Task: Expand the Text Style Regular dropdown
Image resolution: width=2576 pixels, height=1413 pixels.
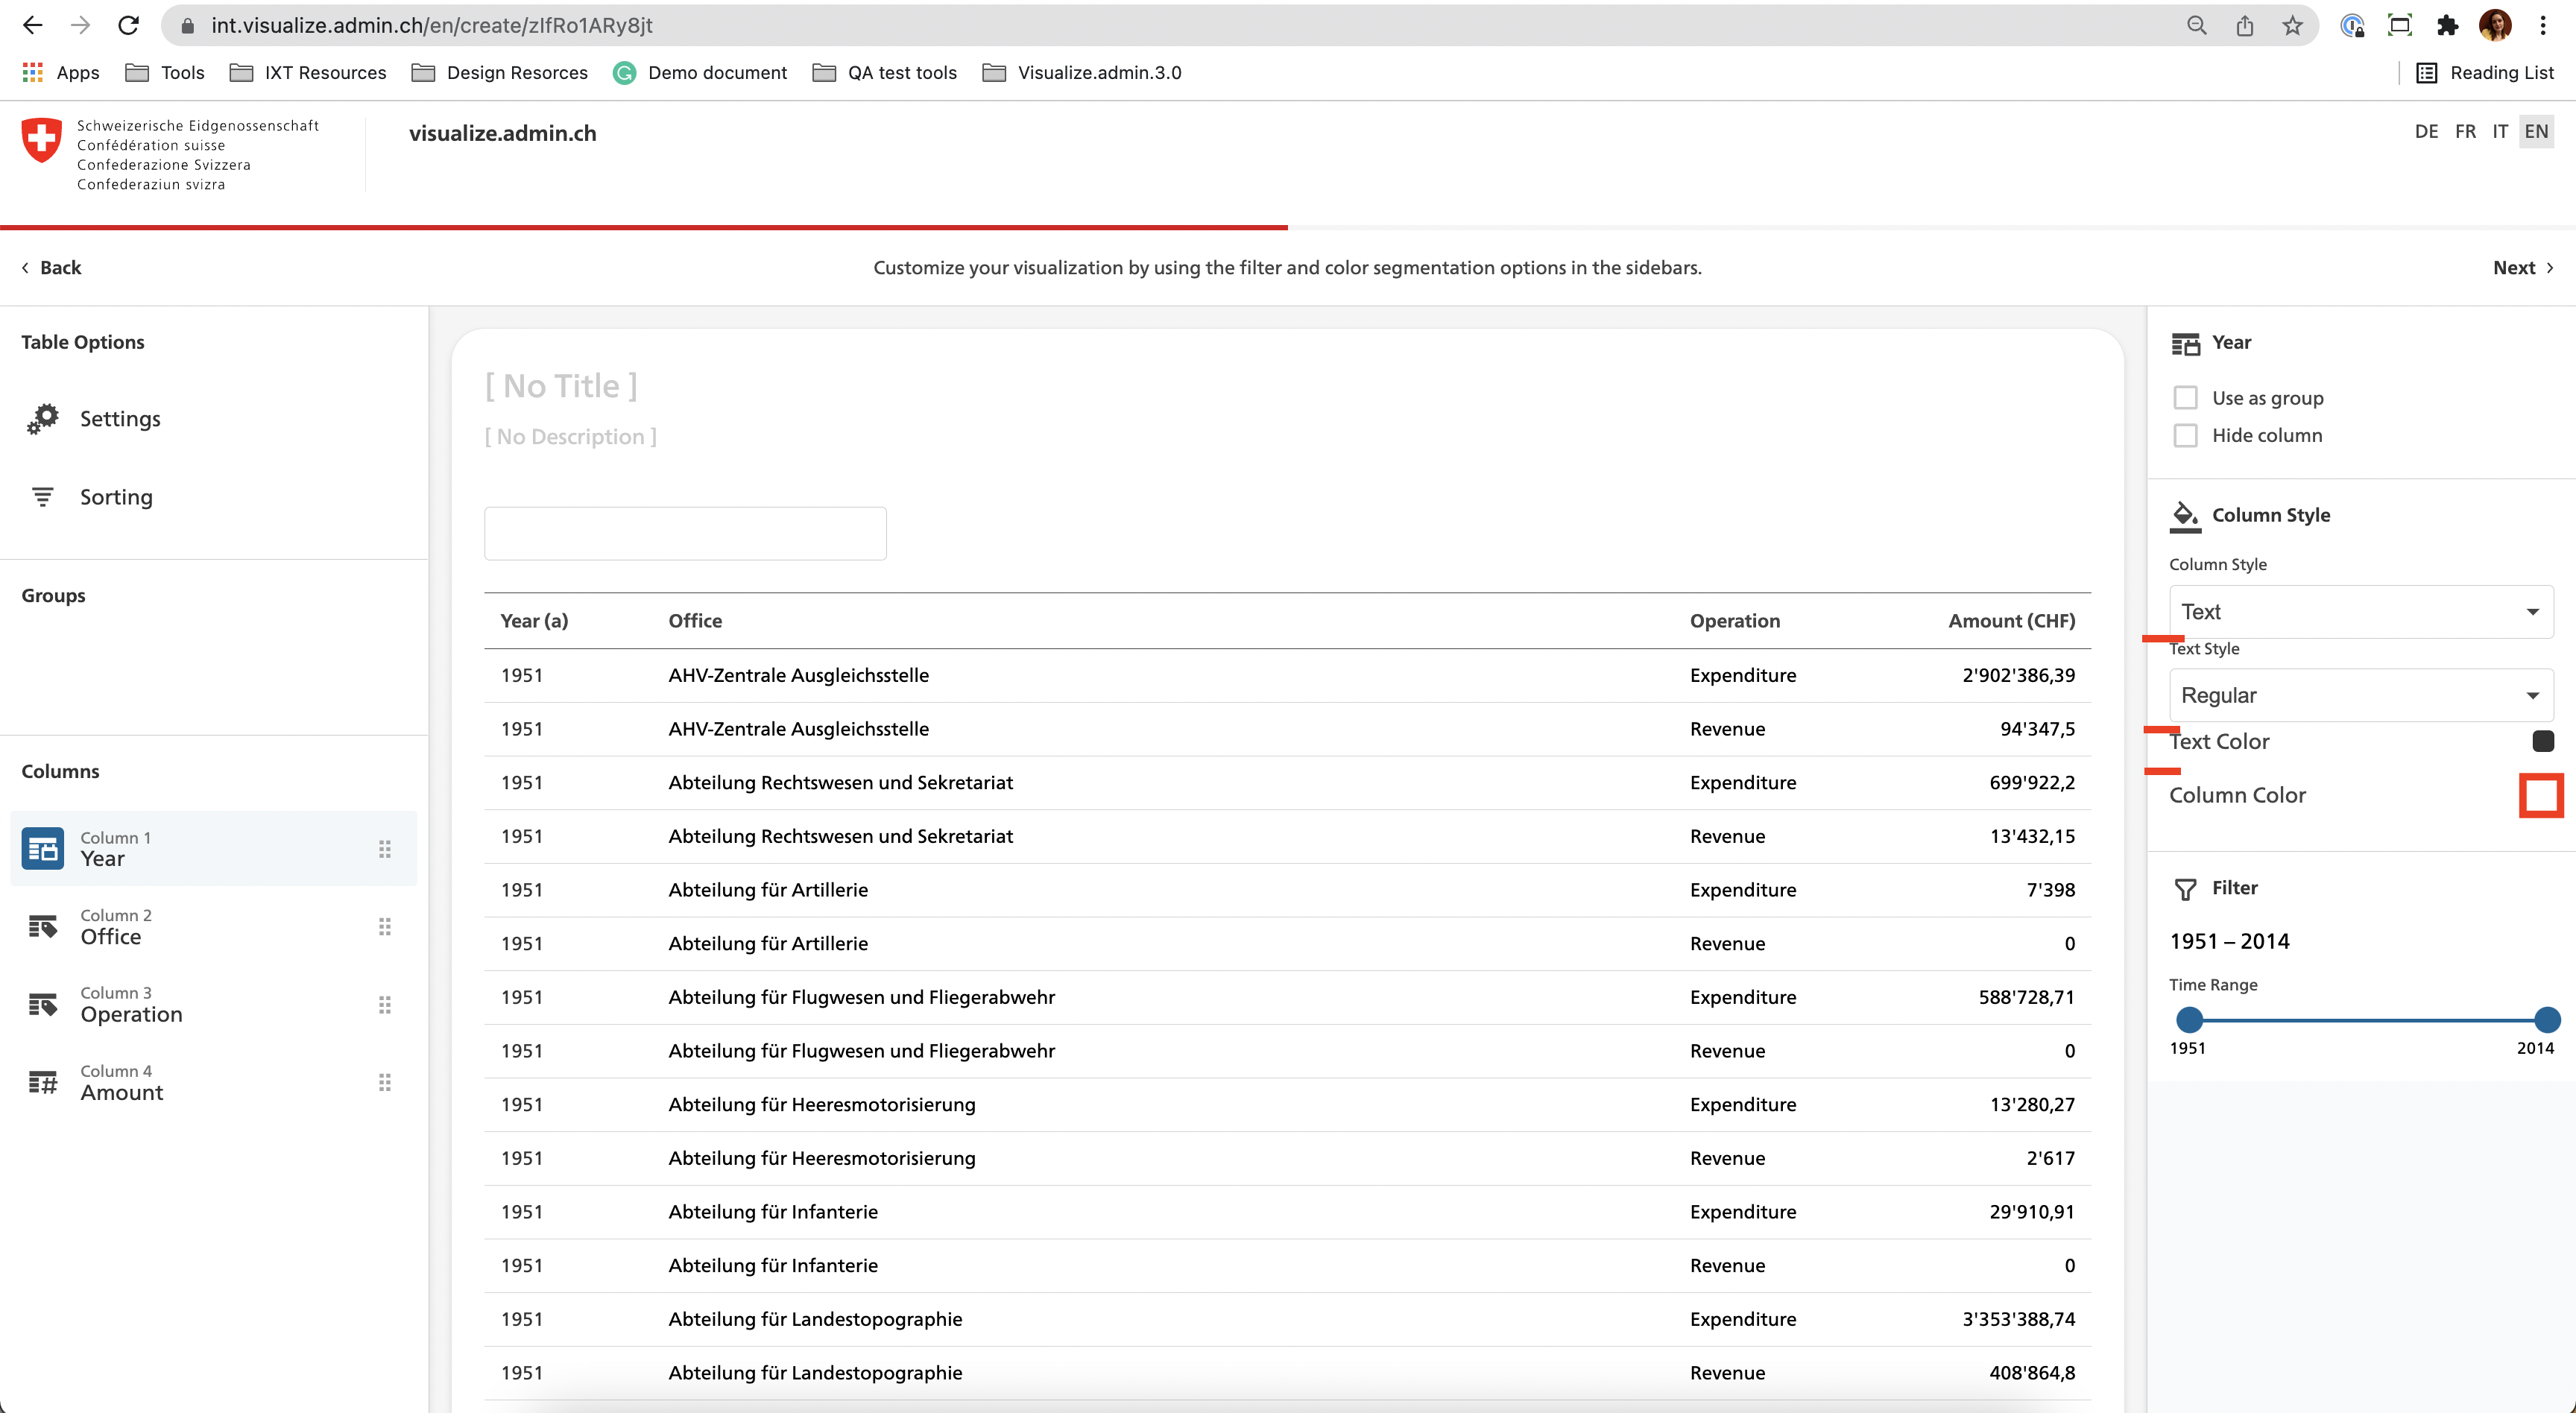Action: point(2360,695)
